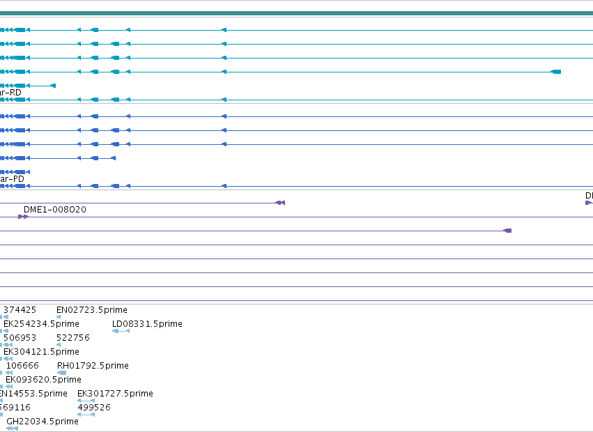Select the purple arrows beside DME1-008020
Image resolution: width=593 pixels, height=432 pixels.
(x=23, y=217)
